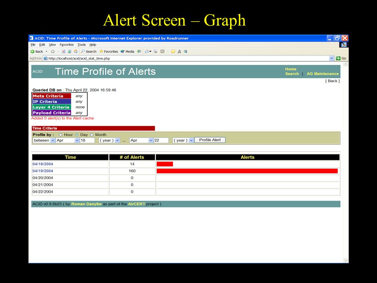Screen dimensions: 377x283
Task: Click the end day field showing 22
Action: pos(161,140)
